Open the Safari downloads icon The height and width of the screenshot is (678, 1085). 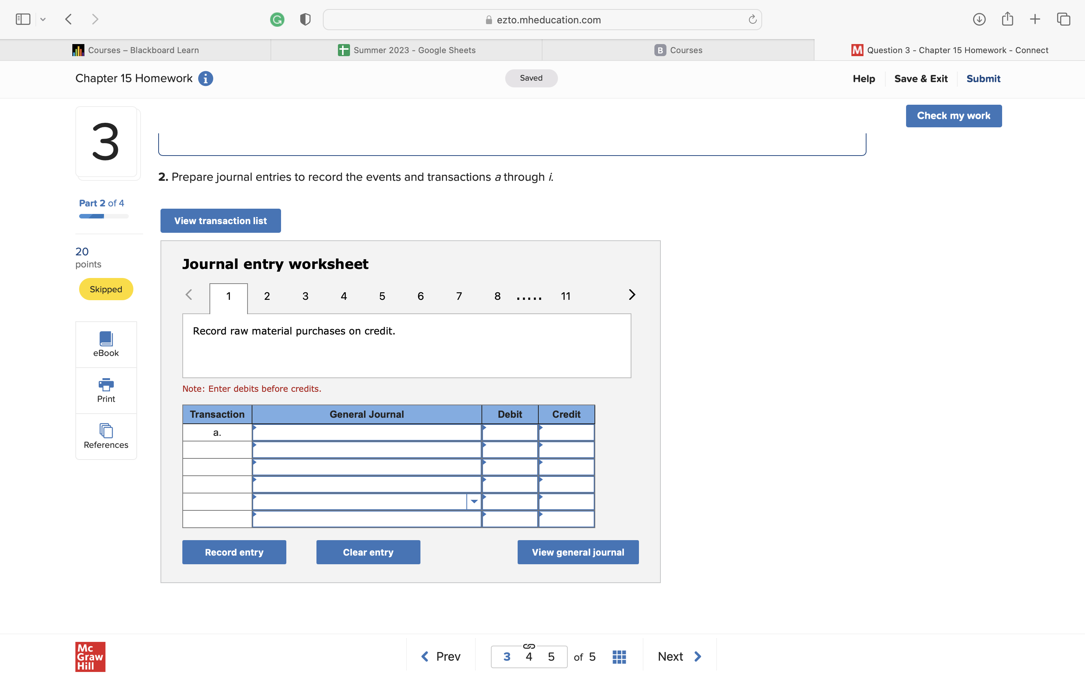(x=979, y=19)
